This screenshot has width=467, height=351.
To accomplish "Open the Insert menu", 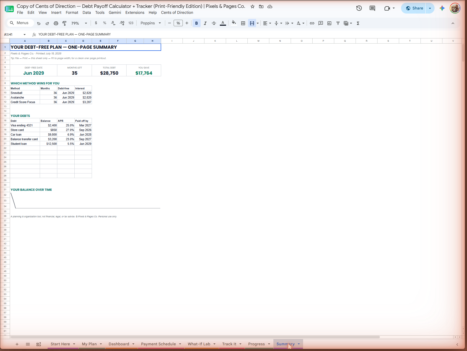I will [56, 12].
